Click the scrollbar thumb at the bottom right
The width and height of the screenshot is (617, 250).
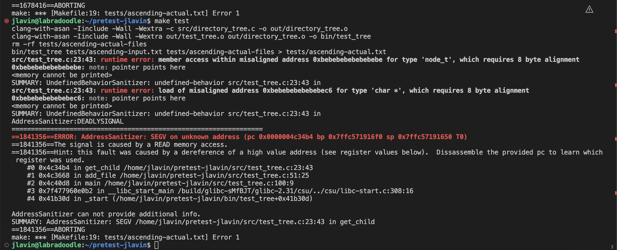pos(612,247)
